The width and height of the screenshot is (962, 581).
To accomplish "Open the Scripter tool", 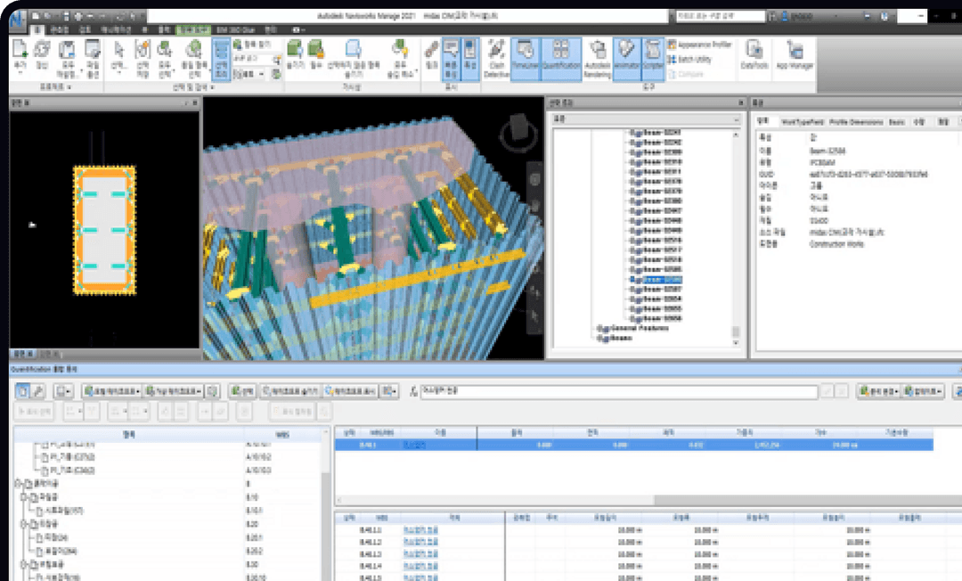I will click(x=653, y=59).
